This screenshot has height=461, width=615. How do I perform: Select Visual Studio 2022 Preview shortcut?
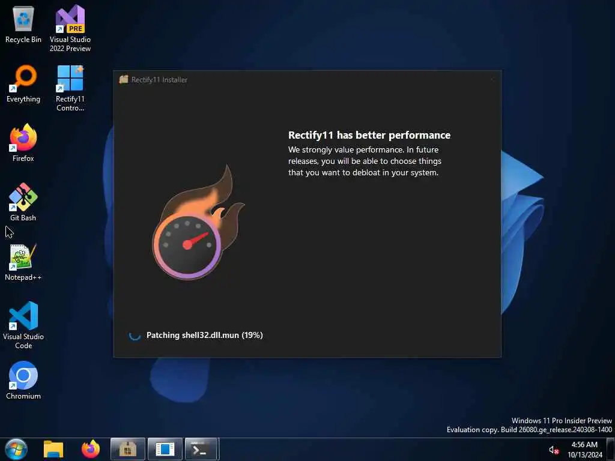[x=70, y=28]
